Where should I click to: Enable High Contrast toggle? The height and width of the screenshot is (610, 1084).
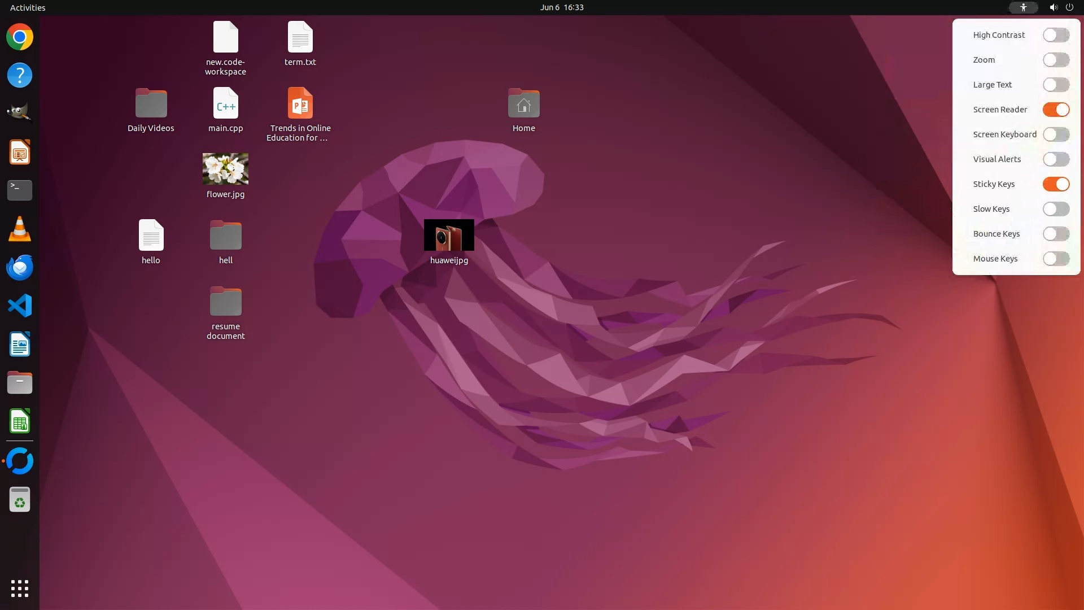click(x=1056, y=35)
